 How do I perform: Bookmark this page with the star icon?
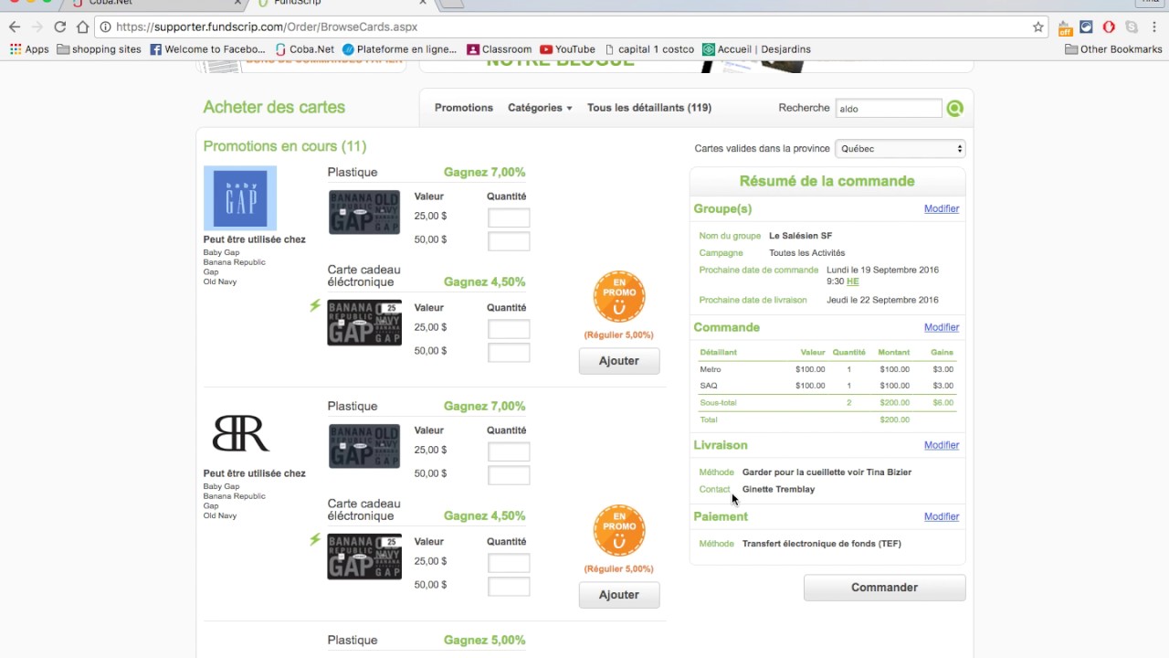tap(1038, 27)
